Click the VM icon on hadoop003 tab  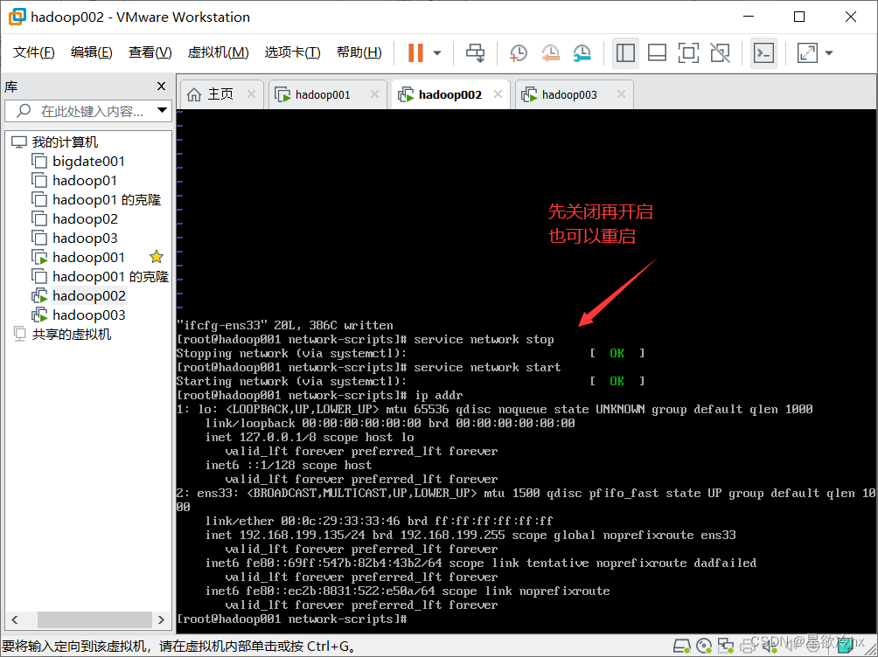(529, 94)
